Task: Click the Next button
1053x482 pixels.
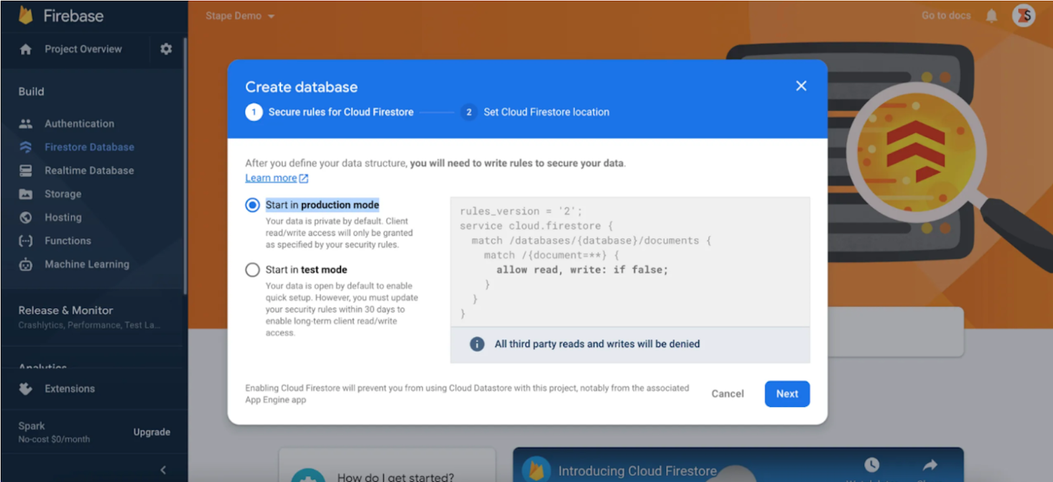Action: (787, 394)
